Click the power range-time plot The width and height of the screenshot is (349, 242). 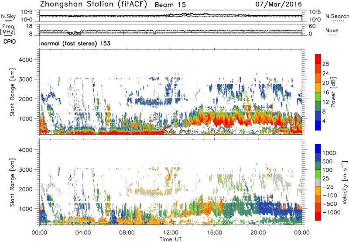[x=171, y=92]
